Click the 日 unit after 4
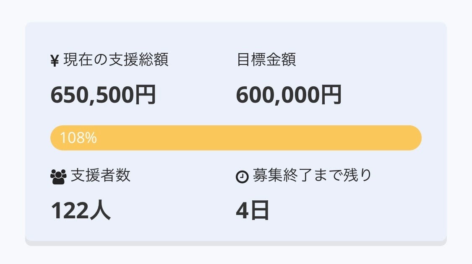472x264 pixels. (260, 210)
